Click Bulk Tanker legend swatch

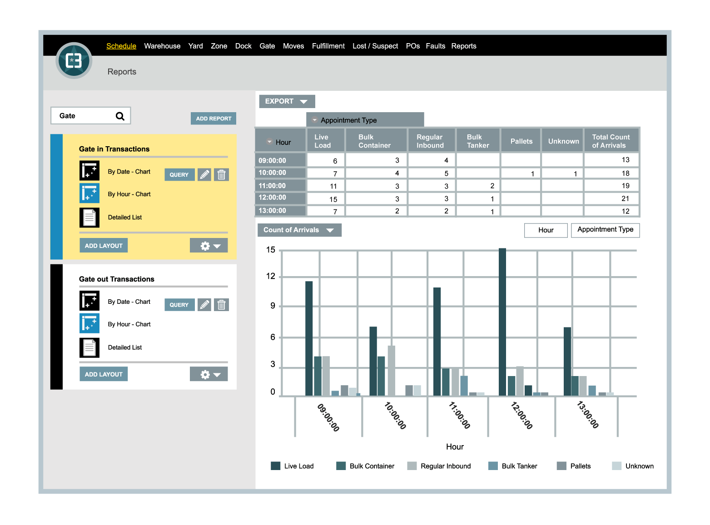493,466
